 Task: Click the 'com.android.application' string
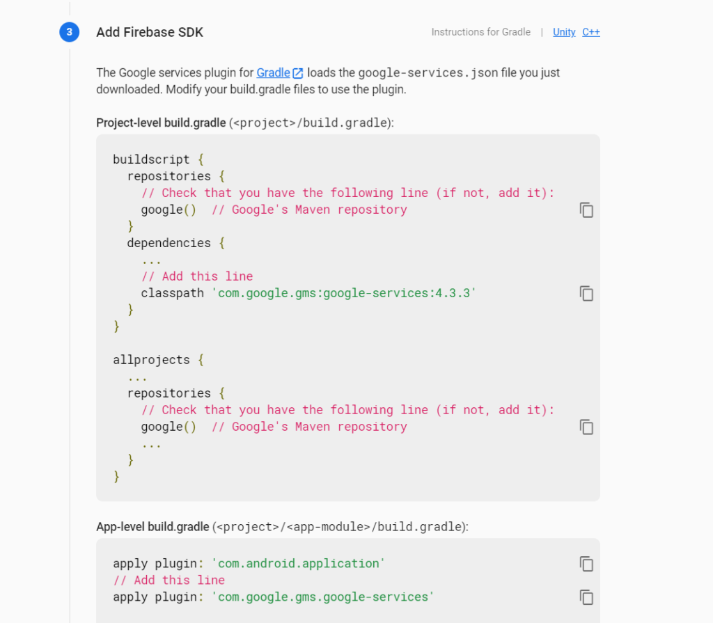coord(298,563)
